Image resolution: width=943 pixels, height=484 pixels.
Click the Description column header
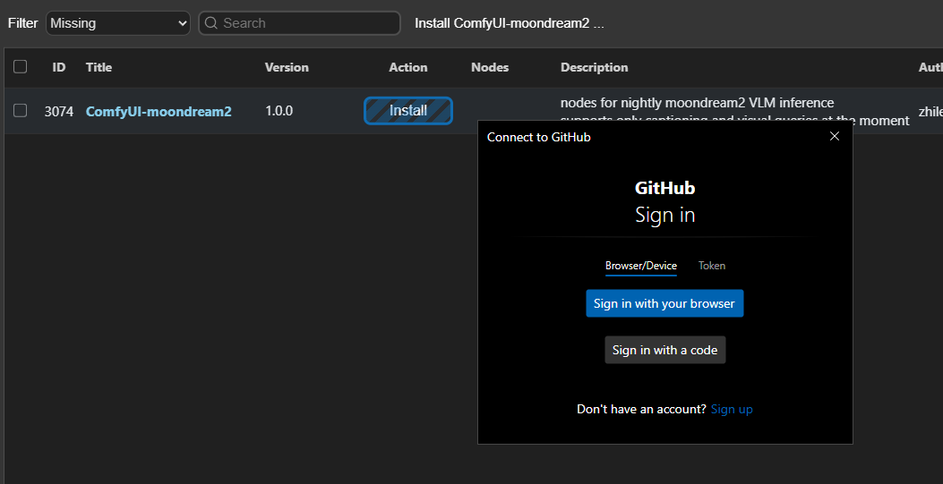pyautogui.click(x=594, y=67)
